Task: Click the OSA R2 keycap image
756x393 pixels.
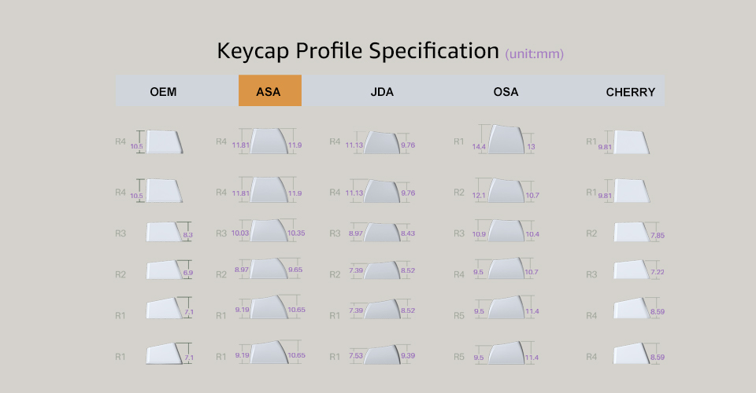Action: [x=504, y=191]
